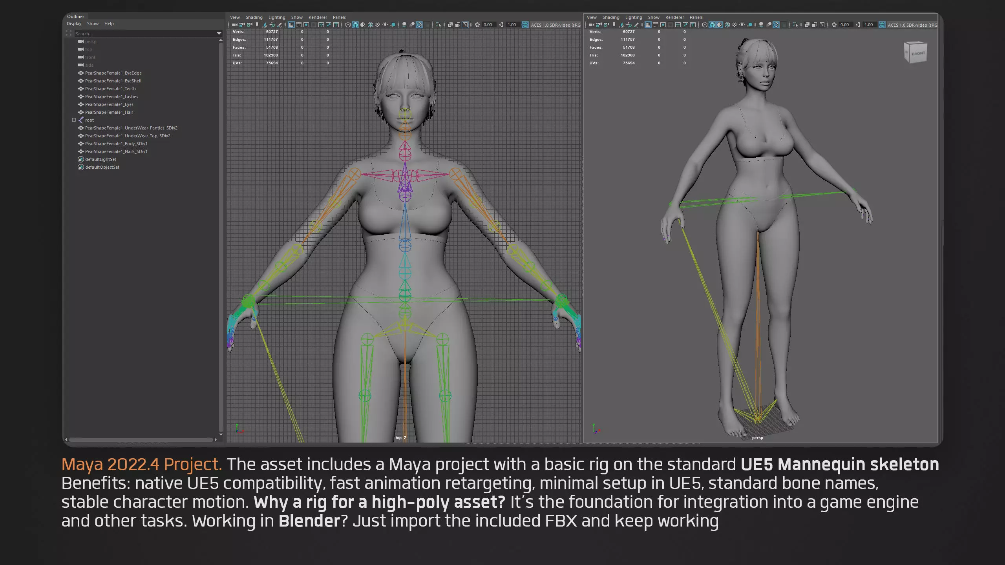Image resolution: width=1005 pixels, height=565 pixels.
Task: Click Bookmarks icon in persp viewport toolbar
Action: click(x=614, y=25)
